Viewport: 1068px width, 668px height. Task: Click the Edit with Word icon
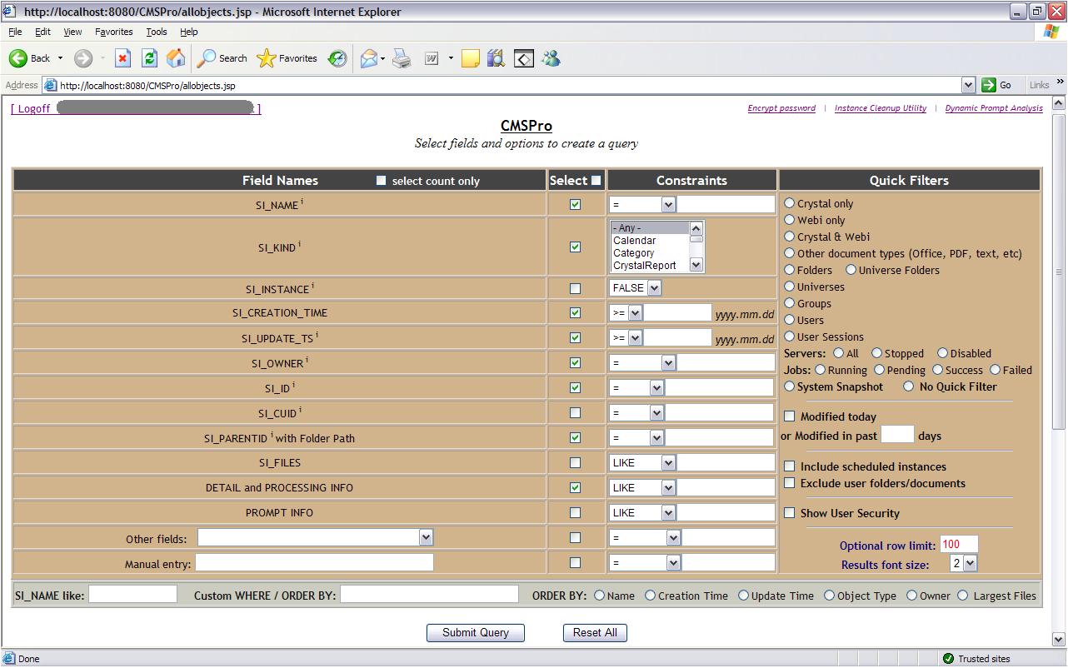432,58
